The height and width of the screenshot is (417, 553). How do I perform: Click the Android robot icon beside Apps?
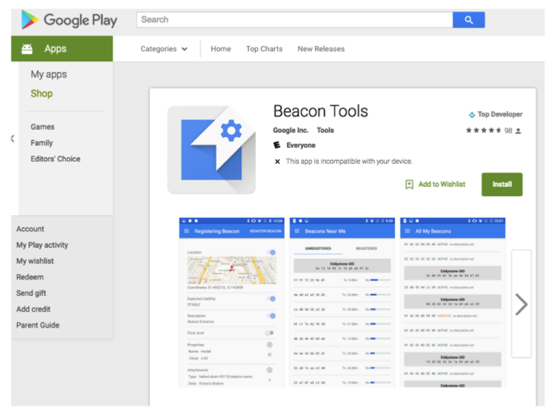tap(27, 49)
